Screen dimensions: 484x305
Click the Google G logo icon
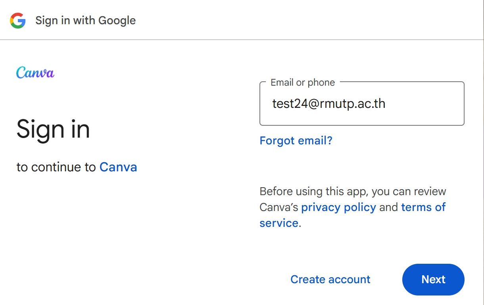pos(18,20)
